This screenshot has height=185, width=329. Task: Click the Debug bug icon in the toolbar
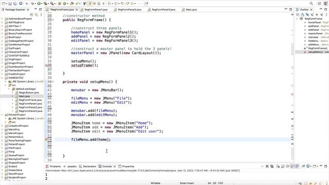tap(32, 4)
